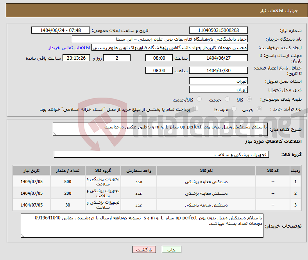The width and height of the screenshot is (308, 260).
Task: Click item name دستکش معاینه پزشکی in row 3
Action: (206, 205)
